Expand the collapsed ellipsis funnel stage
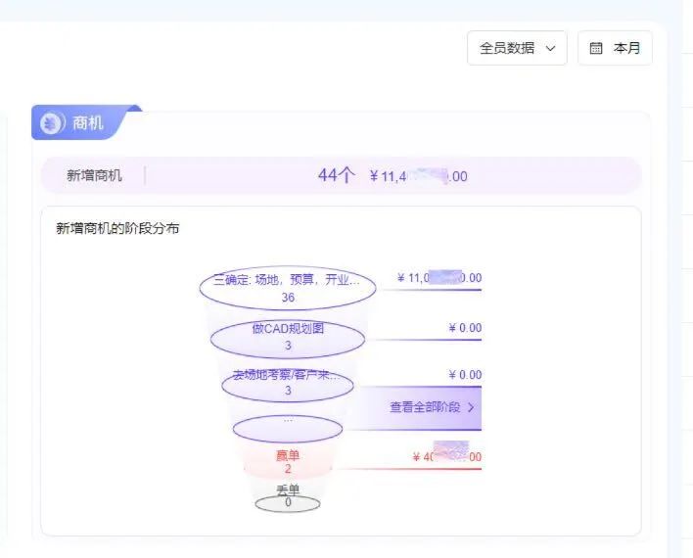Viewport: 693px width, 558px height. click(x=288, y=429)
